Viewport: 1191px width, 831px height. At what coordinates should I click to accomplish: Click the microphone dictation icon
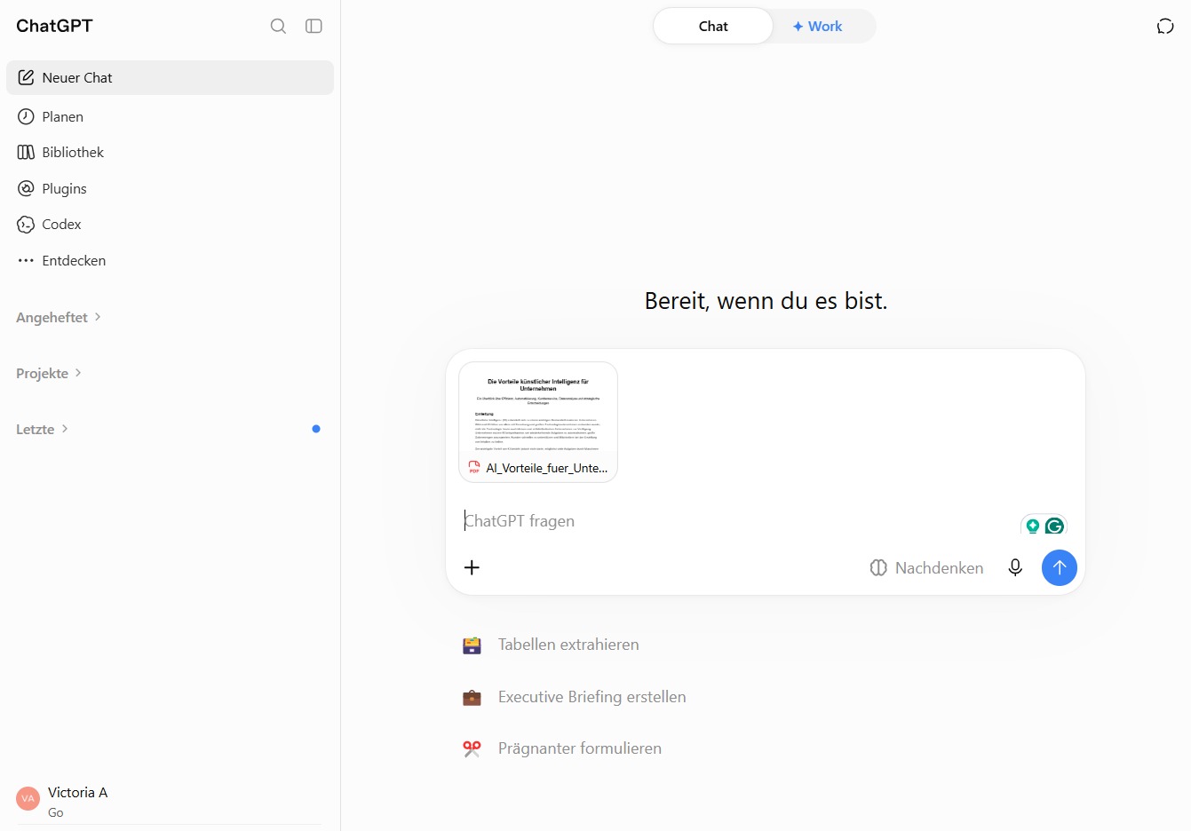(x=1015, y=567)
